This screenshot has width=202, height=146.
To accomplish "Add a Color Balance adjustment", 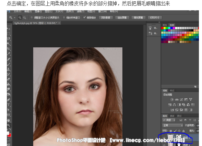I will (175, 105).
